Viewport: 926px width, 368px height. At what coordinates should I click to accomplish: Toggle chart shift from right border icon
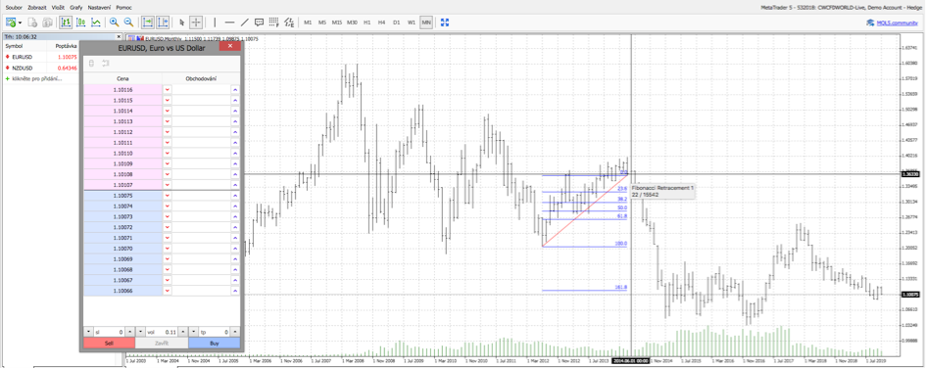[x=163, y=23]
